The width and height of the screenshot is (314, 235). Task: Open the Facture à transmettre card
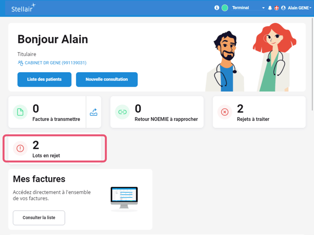point(50,112)
